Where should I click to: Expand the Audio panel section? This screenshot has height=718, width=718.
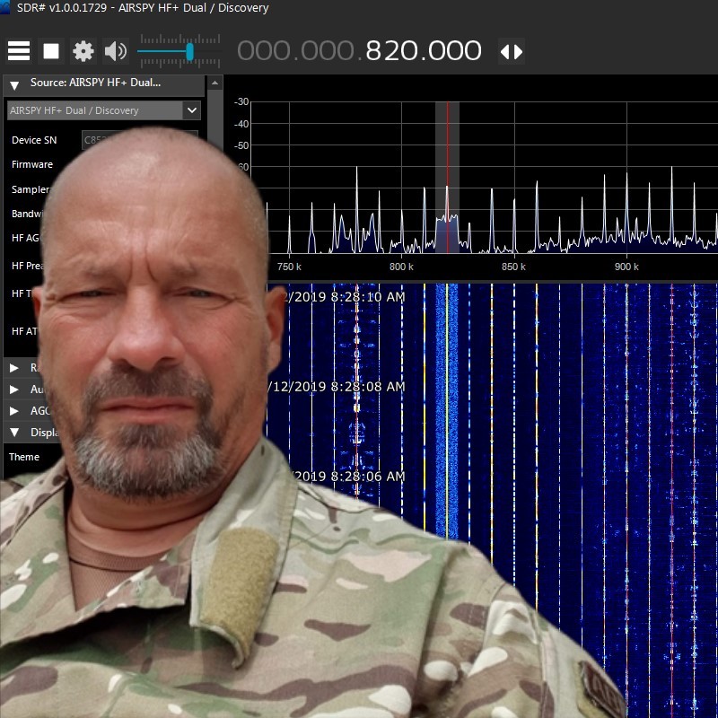[13, 389]
